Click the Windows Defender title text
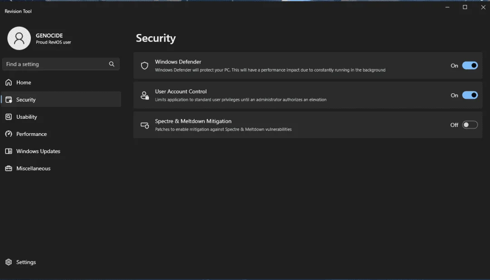The height and width of the screenshot is (280, 490). click(178, 62)
